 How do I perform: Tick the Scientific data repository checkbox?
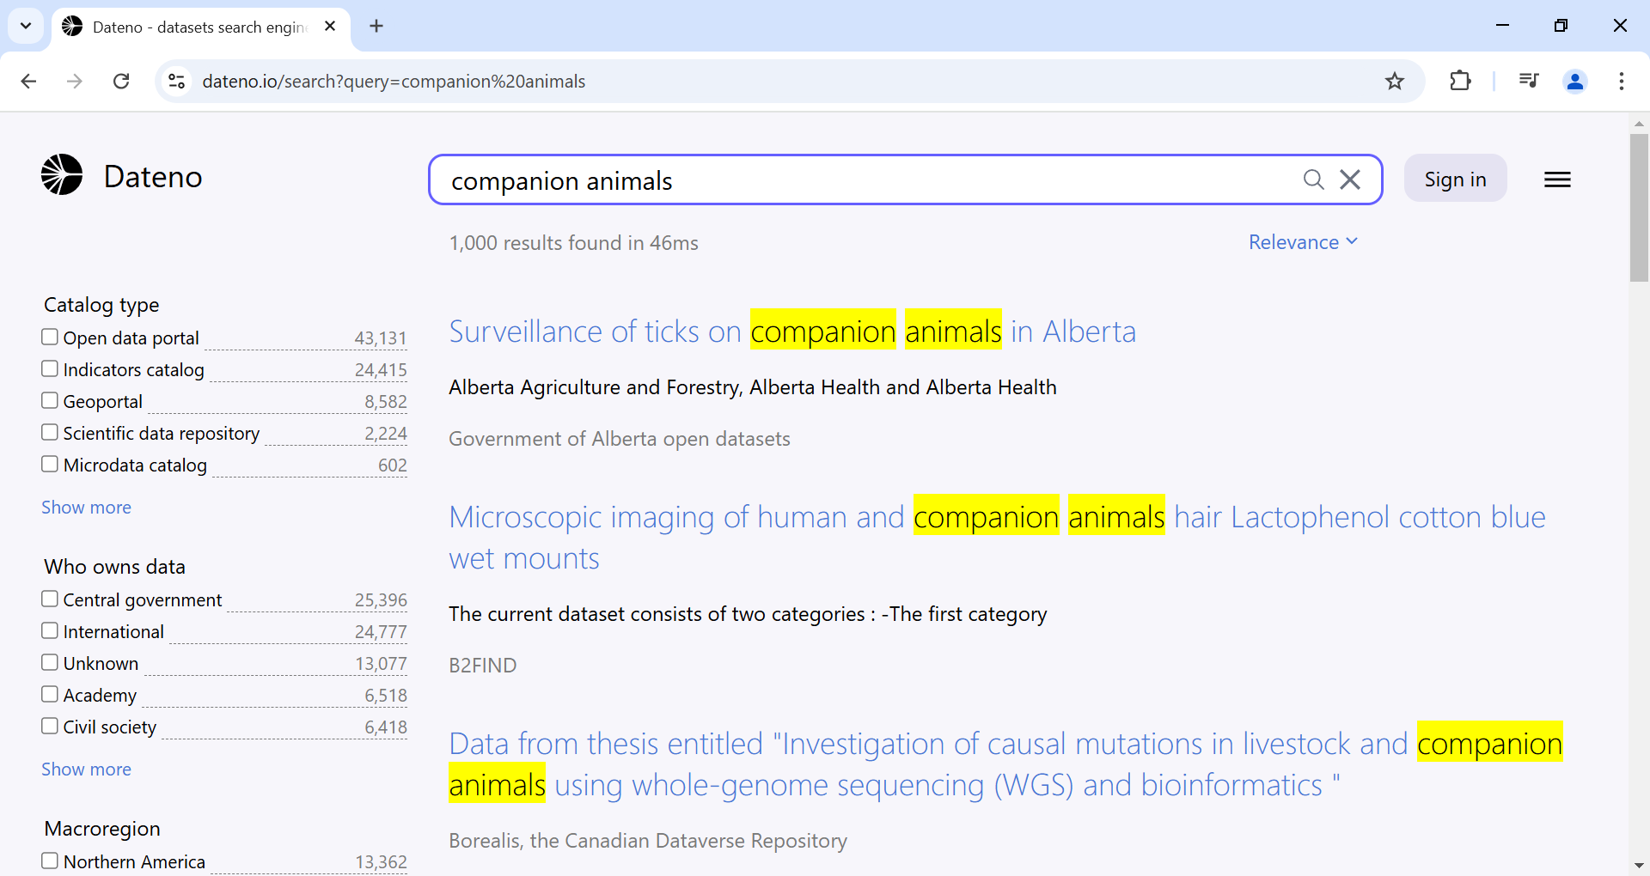click(50, 433)
